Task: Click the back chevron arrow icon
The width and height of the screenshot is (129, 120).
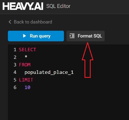Action: pyautogui.click(x=10, y=22)
